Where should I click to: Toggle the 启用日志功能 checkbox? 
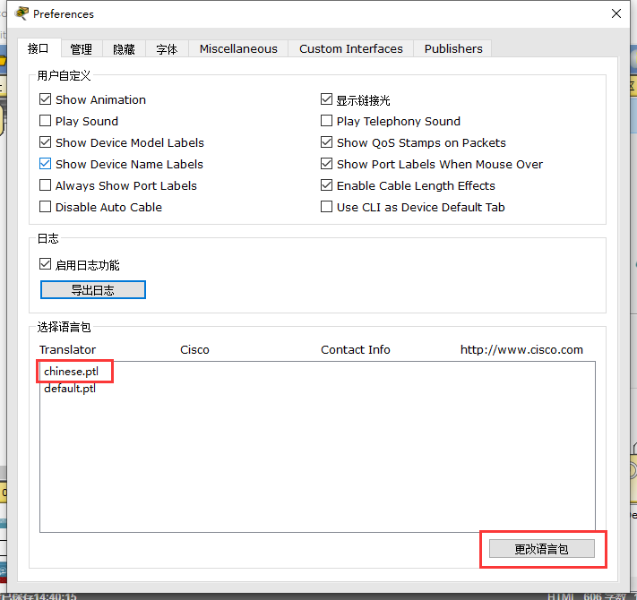[45, 264]
